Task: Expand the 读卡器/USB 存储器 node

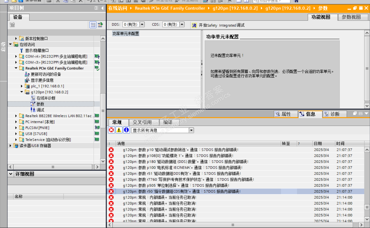Action: [x=11, y=146]
